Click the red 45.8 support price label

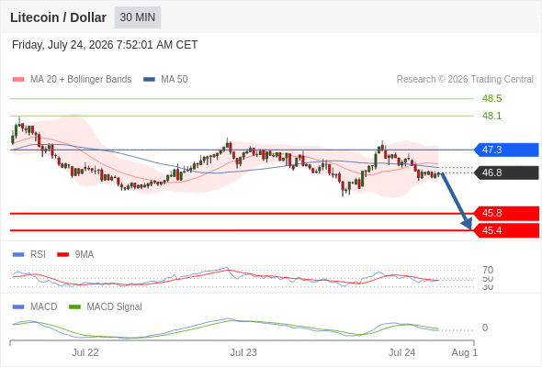[x=506, y=214]
